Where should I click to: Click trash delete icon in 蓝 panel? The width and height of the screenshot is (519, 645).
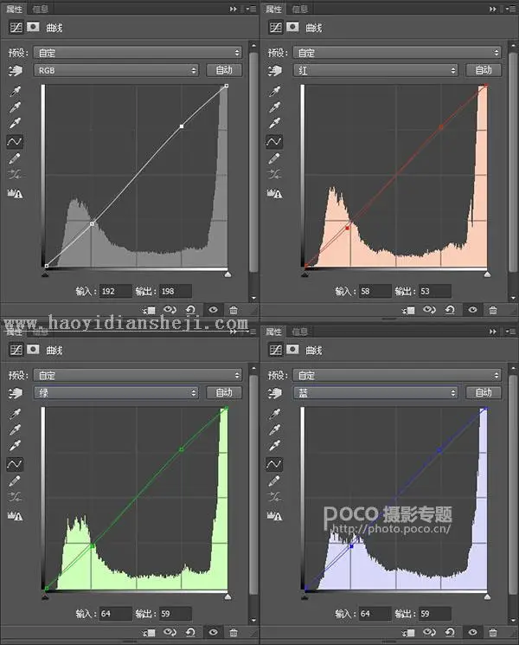[x=493, y=632]
